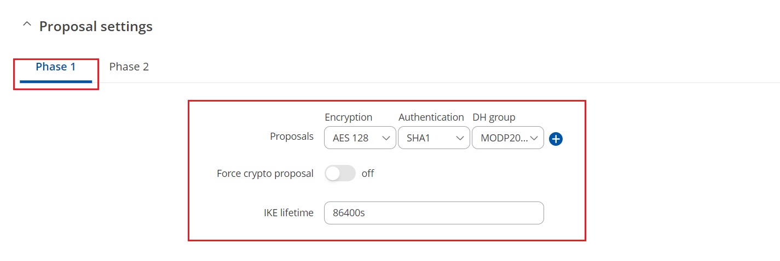Screen dimensions: 780x261
Task: Open the Authentication dropdown showing SHA1
Action: (434, 138)
